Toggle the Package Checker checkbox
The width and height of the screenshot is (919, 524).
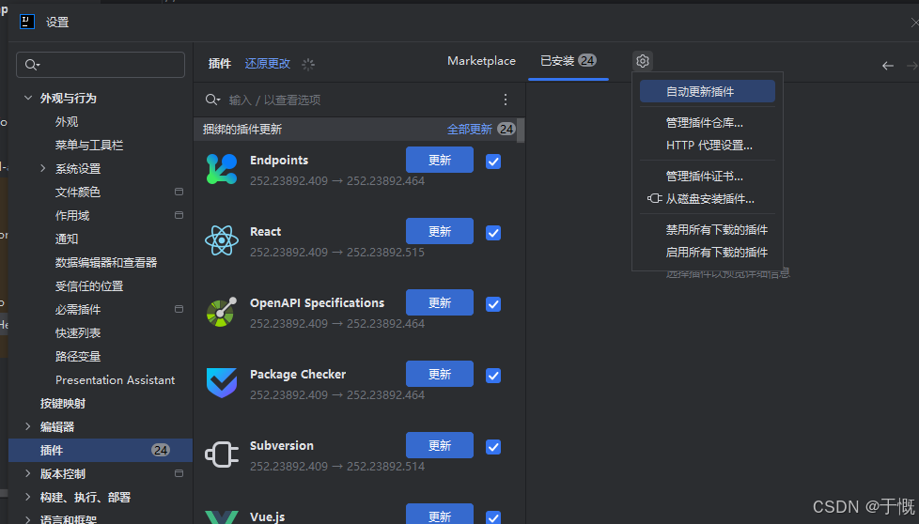493,376
